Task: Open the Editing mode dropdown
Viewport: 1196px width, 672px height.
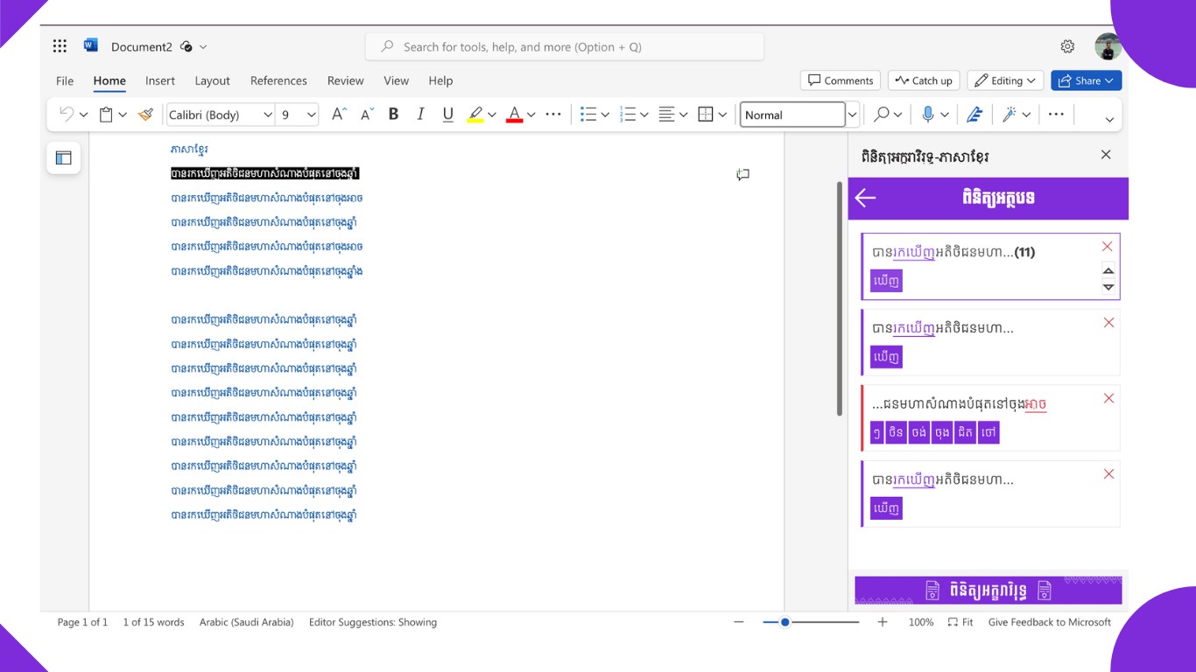Action: pos(1005,80)
